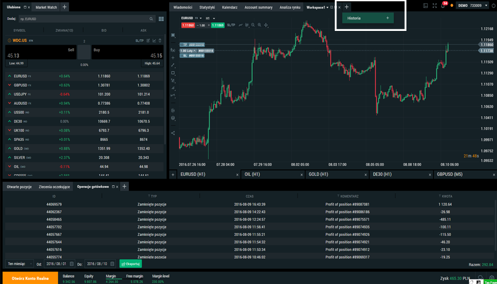Click the share icon on chart sidebar

[x=173, y=133]
